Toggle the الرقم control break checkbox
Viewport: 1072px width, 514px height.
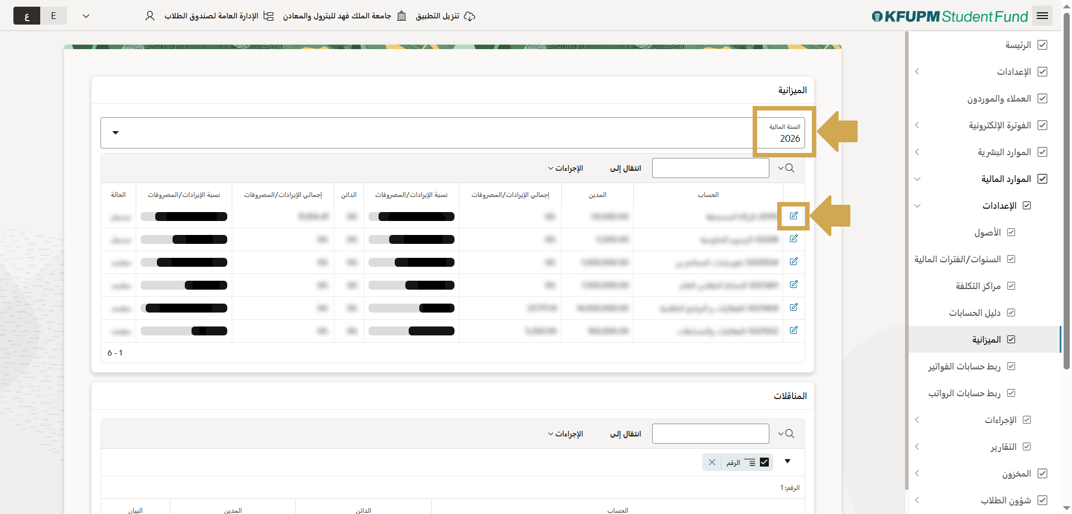click(764, 462)
